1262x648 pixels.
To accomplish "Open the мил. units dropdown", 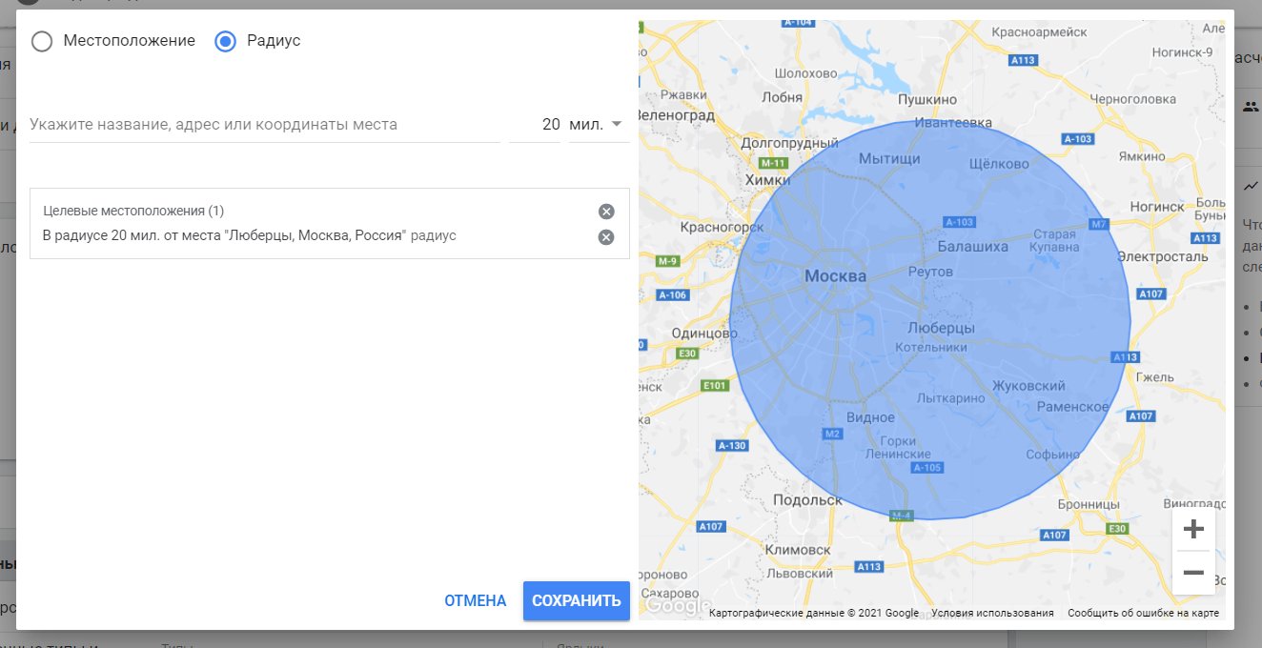I will pos(599,125).
